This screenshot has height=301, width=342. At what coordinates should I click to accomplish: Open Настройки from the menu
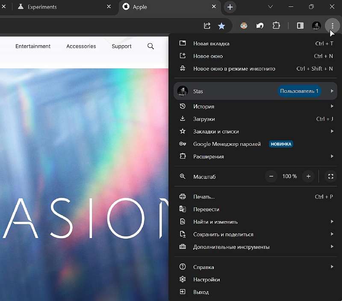[x=207, y=279]
